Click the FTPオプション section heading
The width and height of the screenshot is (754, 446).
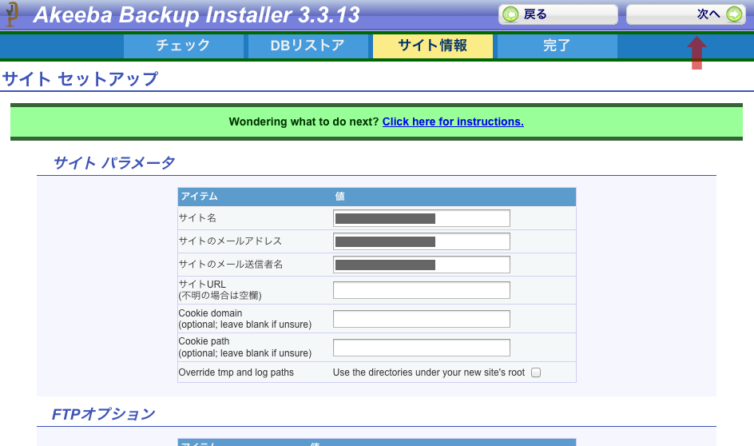(x=103, y=414)
